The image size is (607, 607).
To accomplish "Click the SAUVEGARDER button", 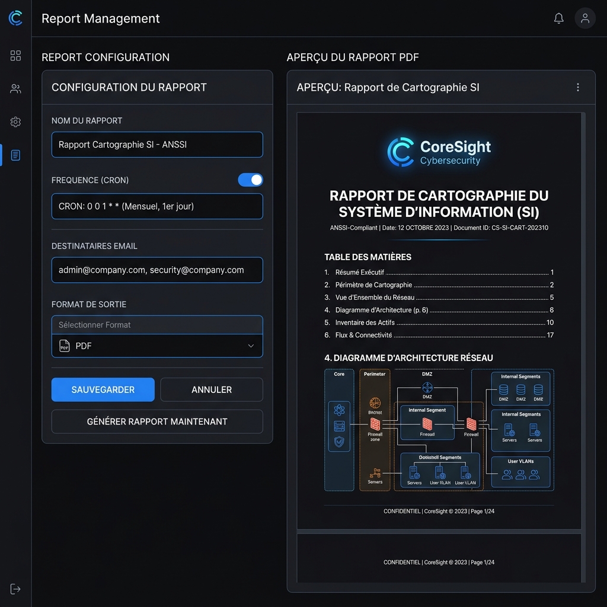I will [102, 389].
